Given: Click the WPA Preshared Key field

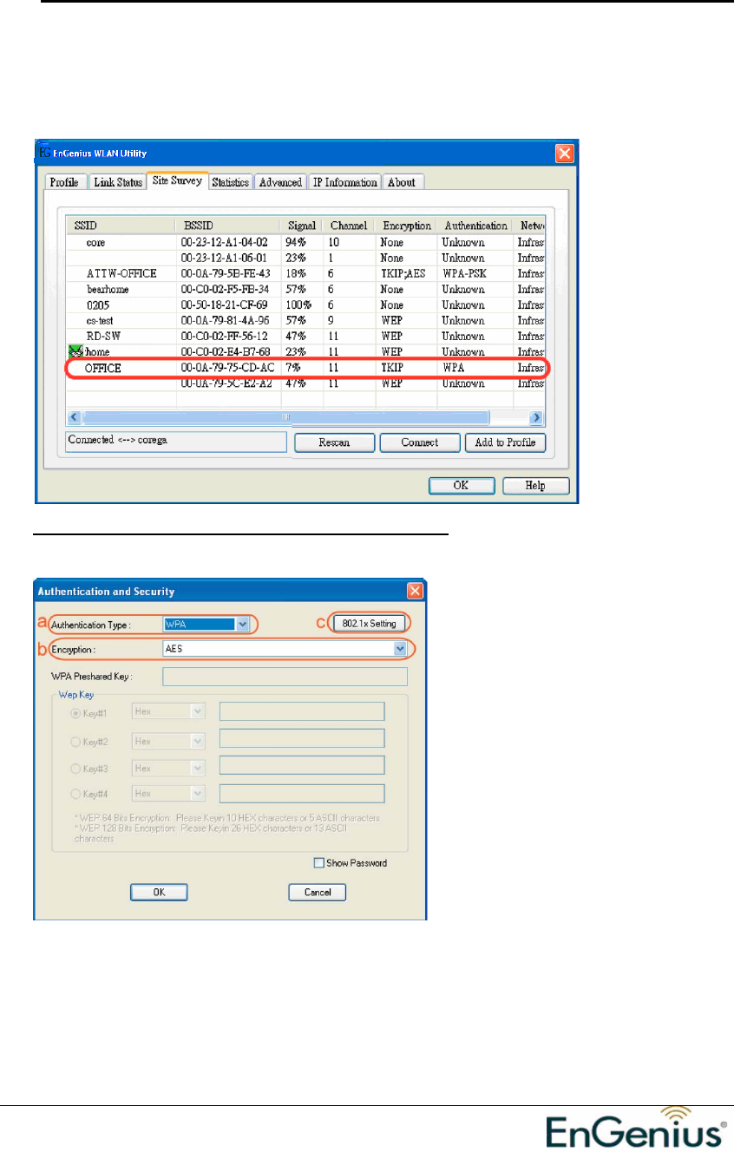Looking at the screenshot, I should pyautogui.click(x=285, y=677).
